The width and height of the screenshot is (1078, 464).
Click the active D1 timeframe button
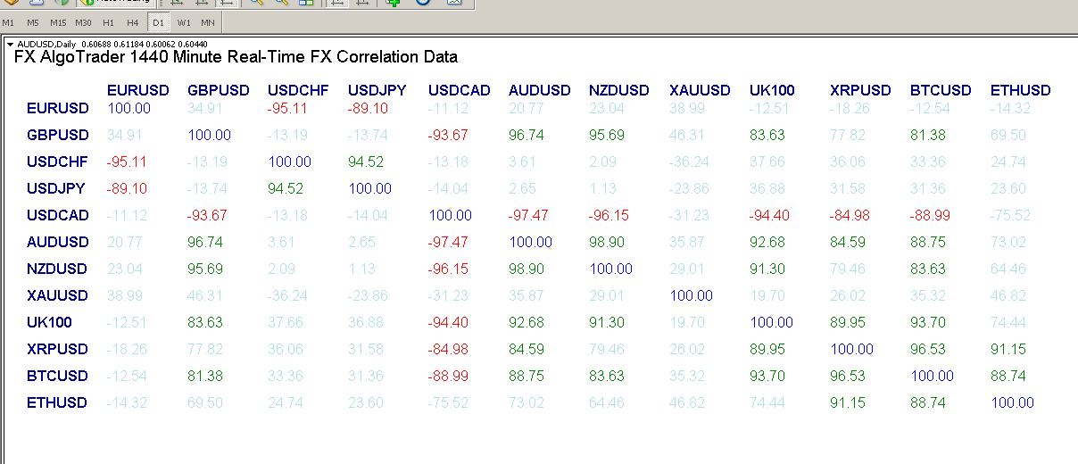click(158, 21)
